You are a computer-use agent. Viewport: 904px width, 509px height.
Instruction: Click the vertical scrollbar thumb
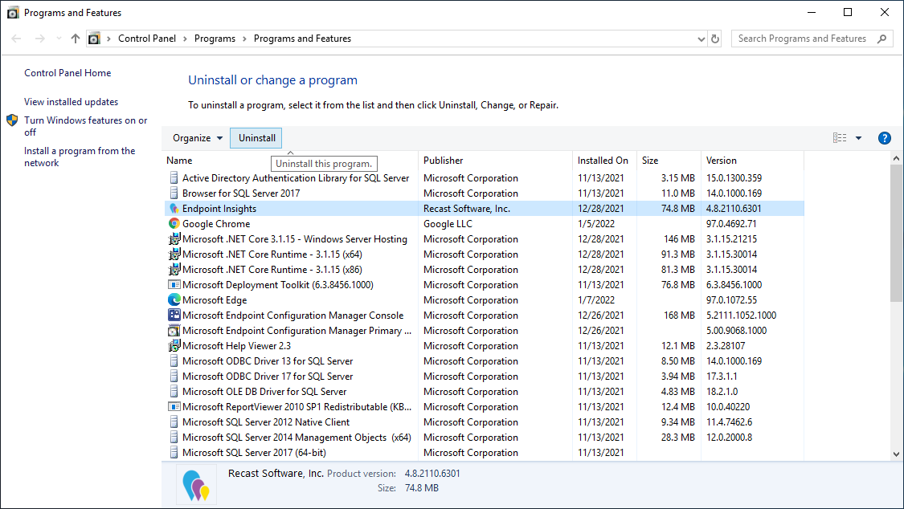896,233
